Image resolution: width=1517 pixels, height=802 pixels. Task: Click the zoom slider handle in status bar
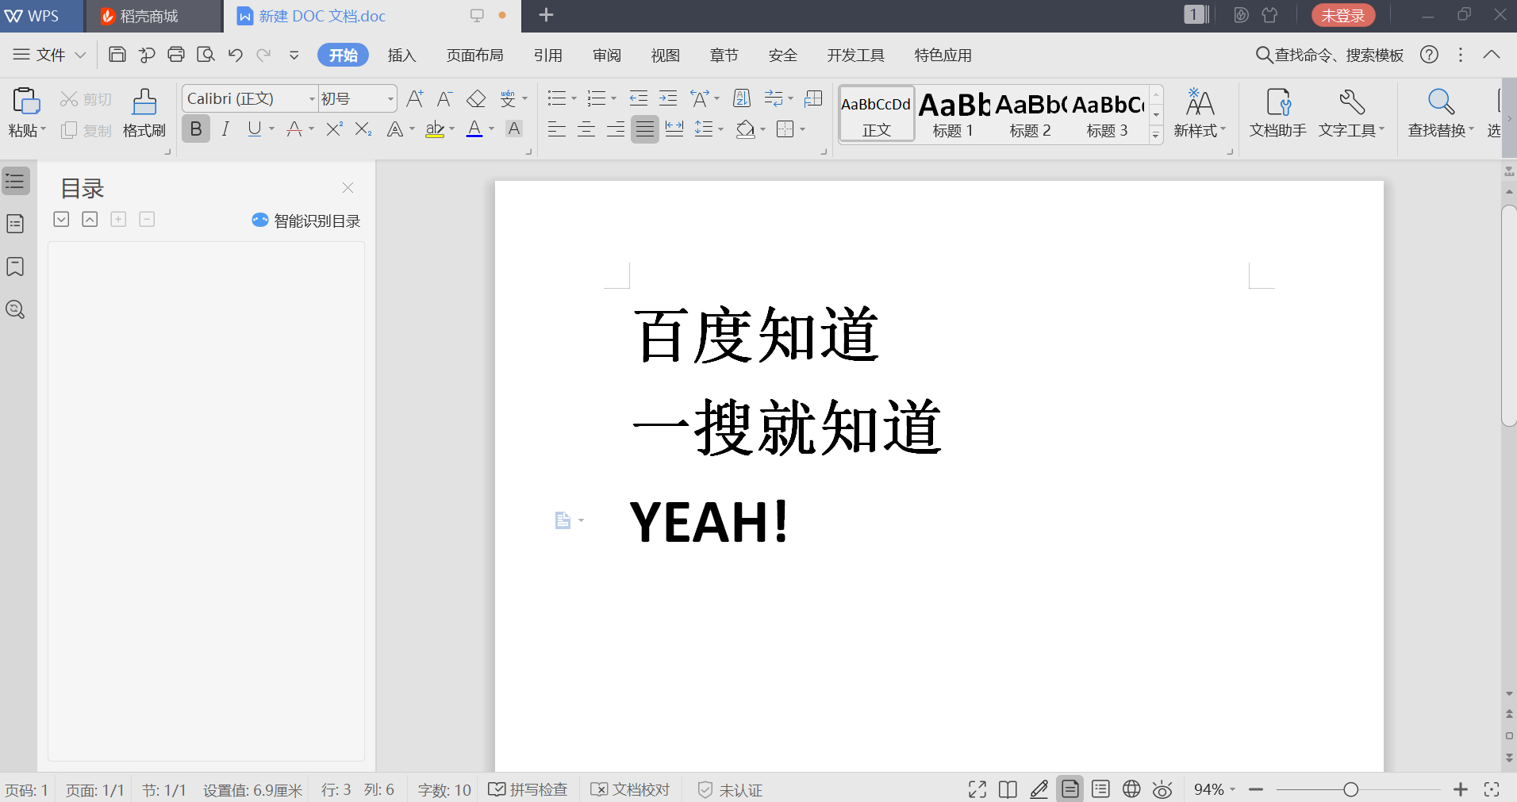pos(1350,789)
